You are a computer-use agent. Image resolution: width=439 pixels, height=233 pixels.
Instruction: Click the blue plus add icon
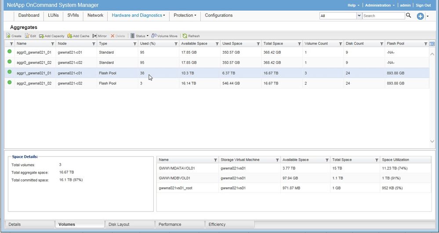420,16
